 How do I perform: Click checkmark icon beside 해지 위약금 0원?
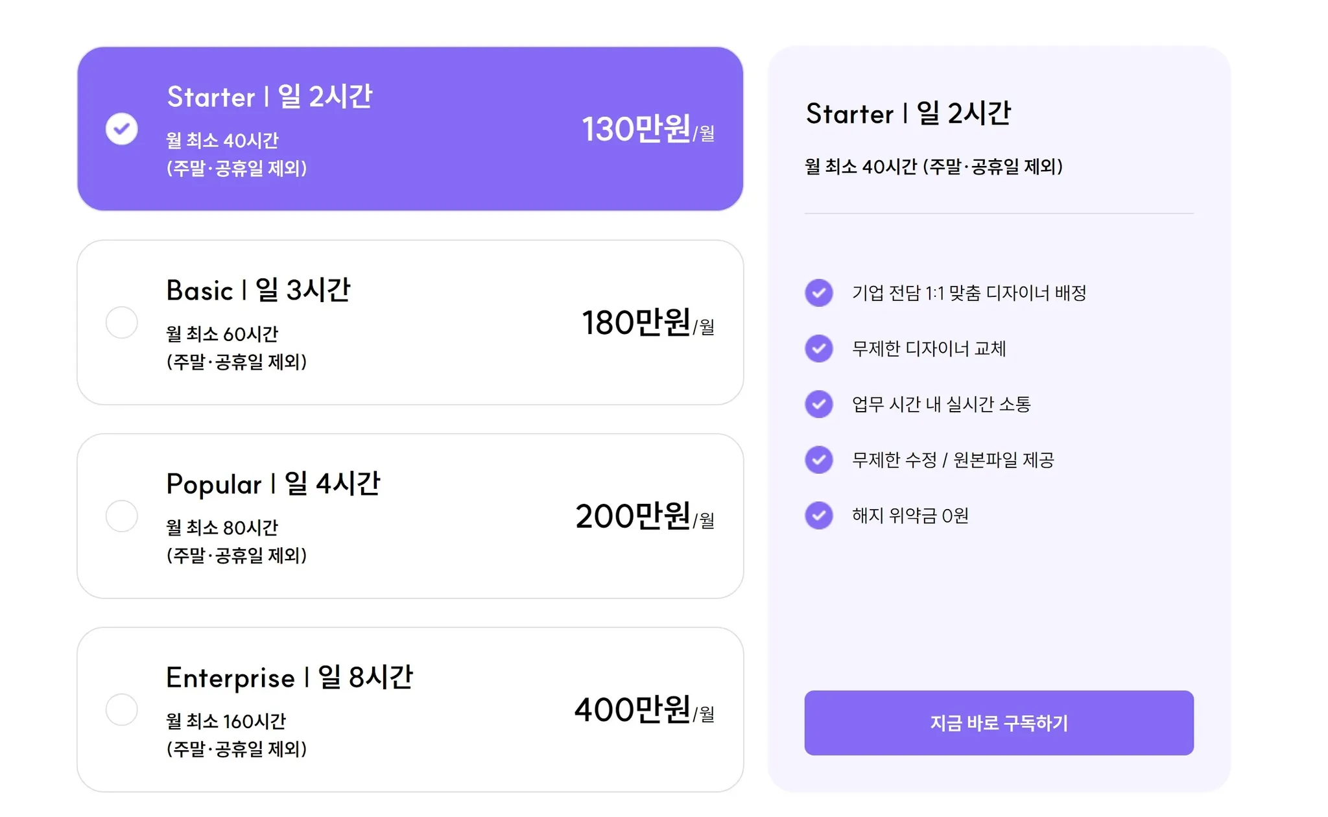click(819, 516)
